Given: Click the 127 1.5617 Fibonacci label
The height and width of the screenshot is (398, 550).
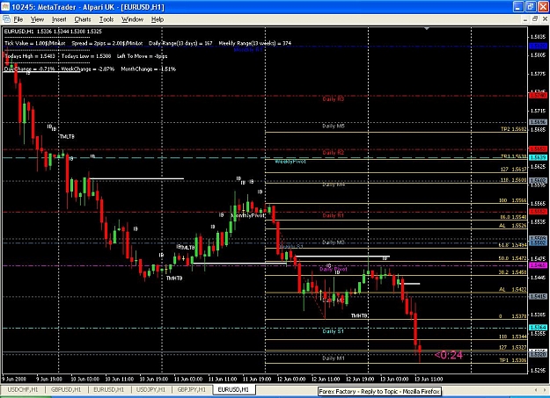Looking at the screenshot, I should pyautogui.click(x=514, y=170).
